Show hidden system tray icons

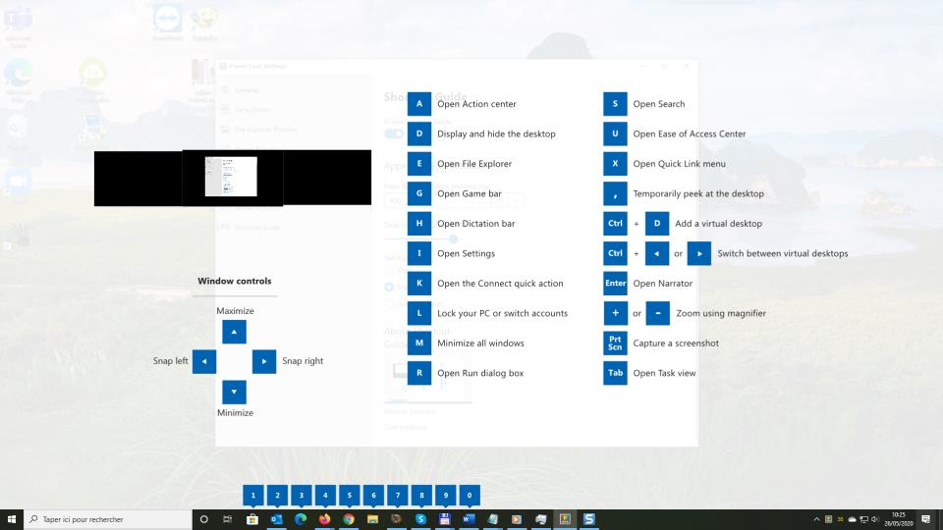[x=816, y=519]
